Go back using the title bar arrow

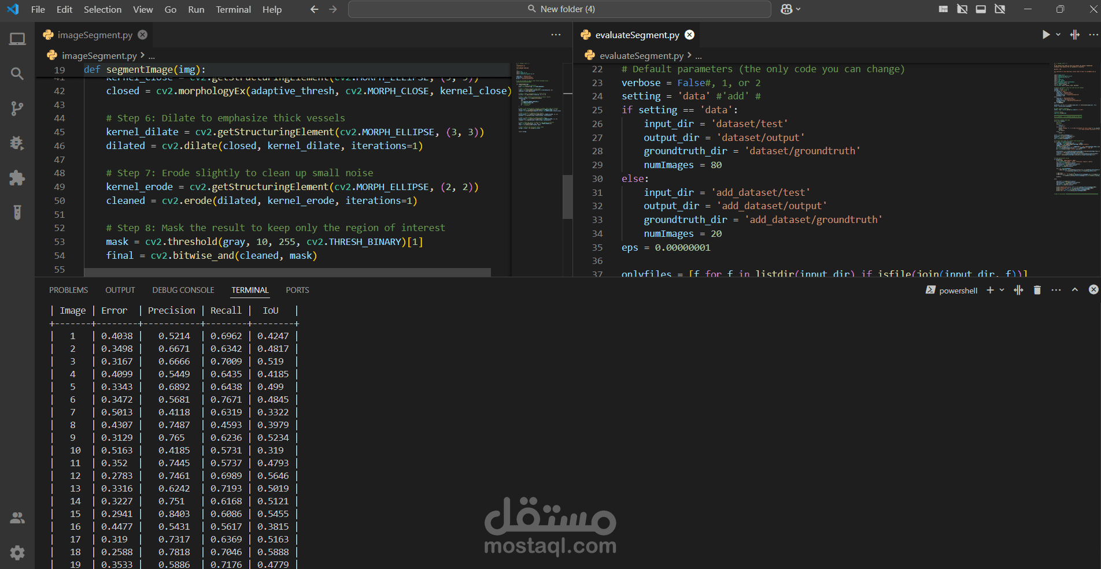(x=315, y=9)
